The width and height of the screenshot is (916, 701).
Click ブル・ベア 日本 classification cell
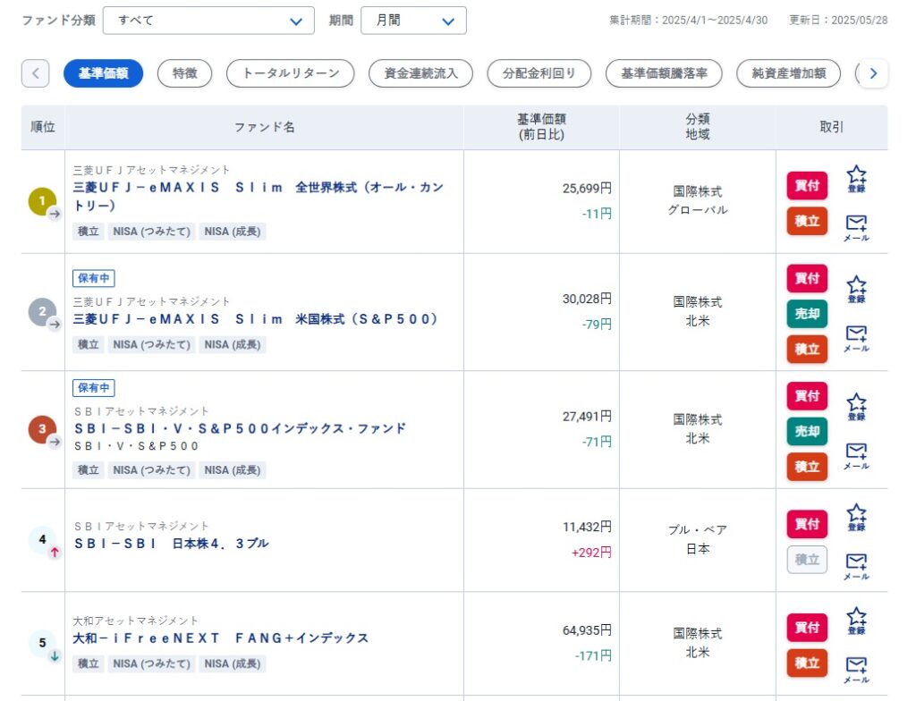pos(698,539)
